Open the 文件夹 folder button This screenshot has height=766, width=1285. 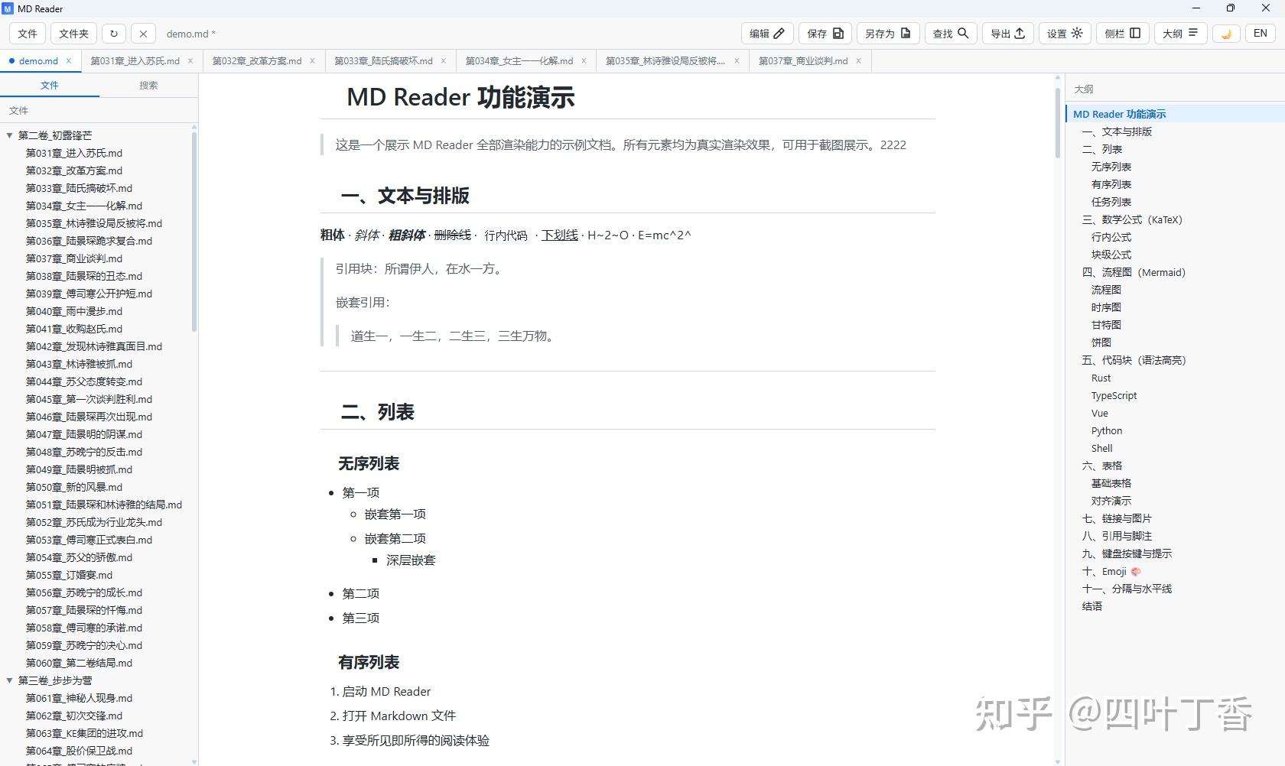coord(74,34)
